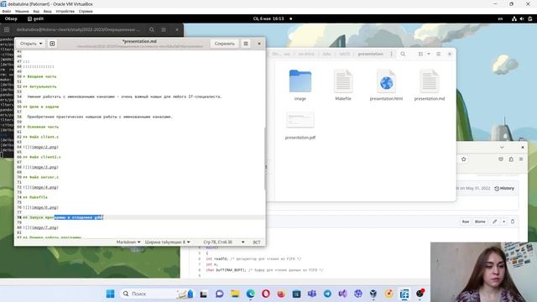The width and height of the screenshot is (537, 302).
Task: Expand the Открыть recent files arrow
Action: point(41,44)
